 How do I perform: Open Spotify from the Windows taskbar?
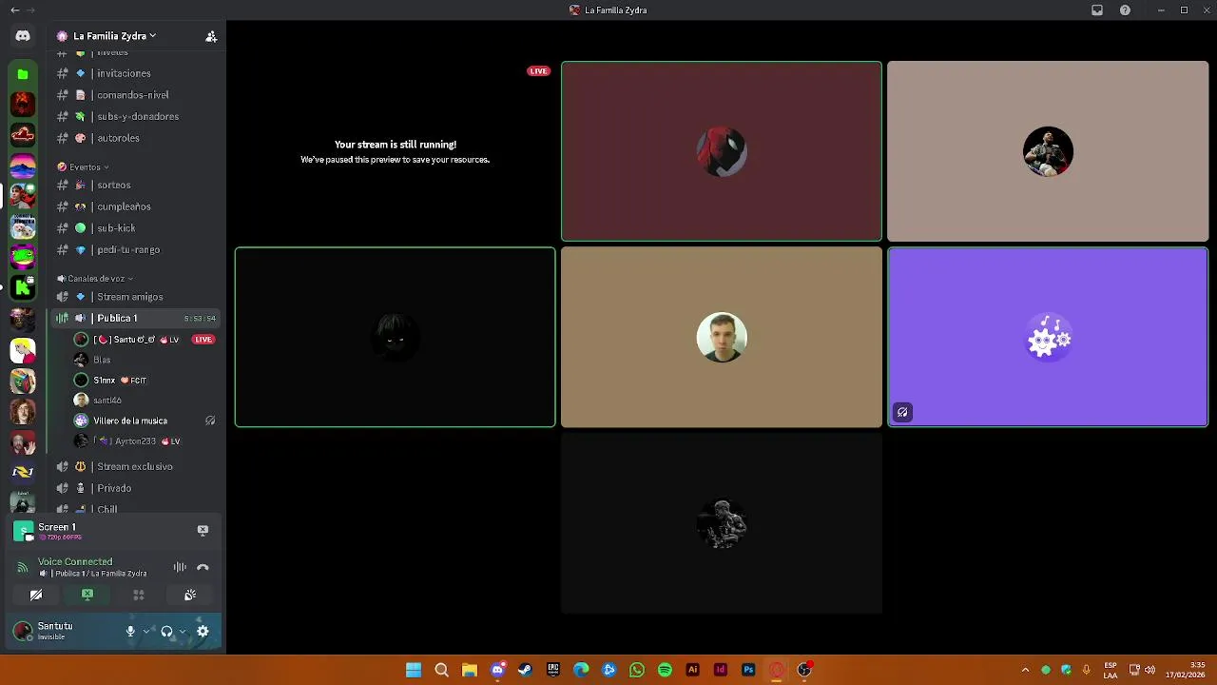pyautogui.click(x=665, y=670)
